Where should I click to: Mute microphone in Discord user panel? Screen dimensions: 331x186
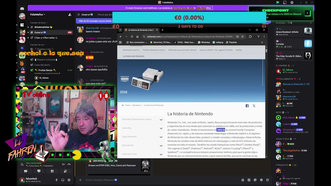tap(57, 180)
